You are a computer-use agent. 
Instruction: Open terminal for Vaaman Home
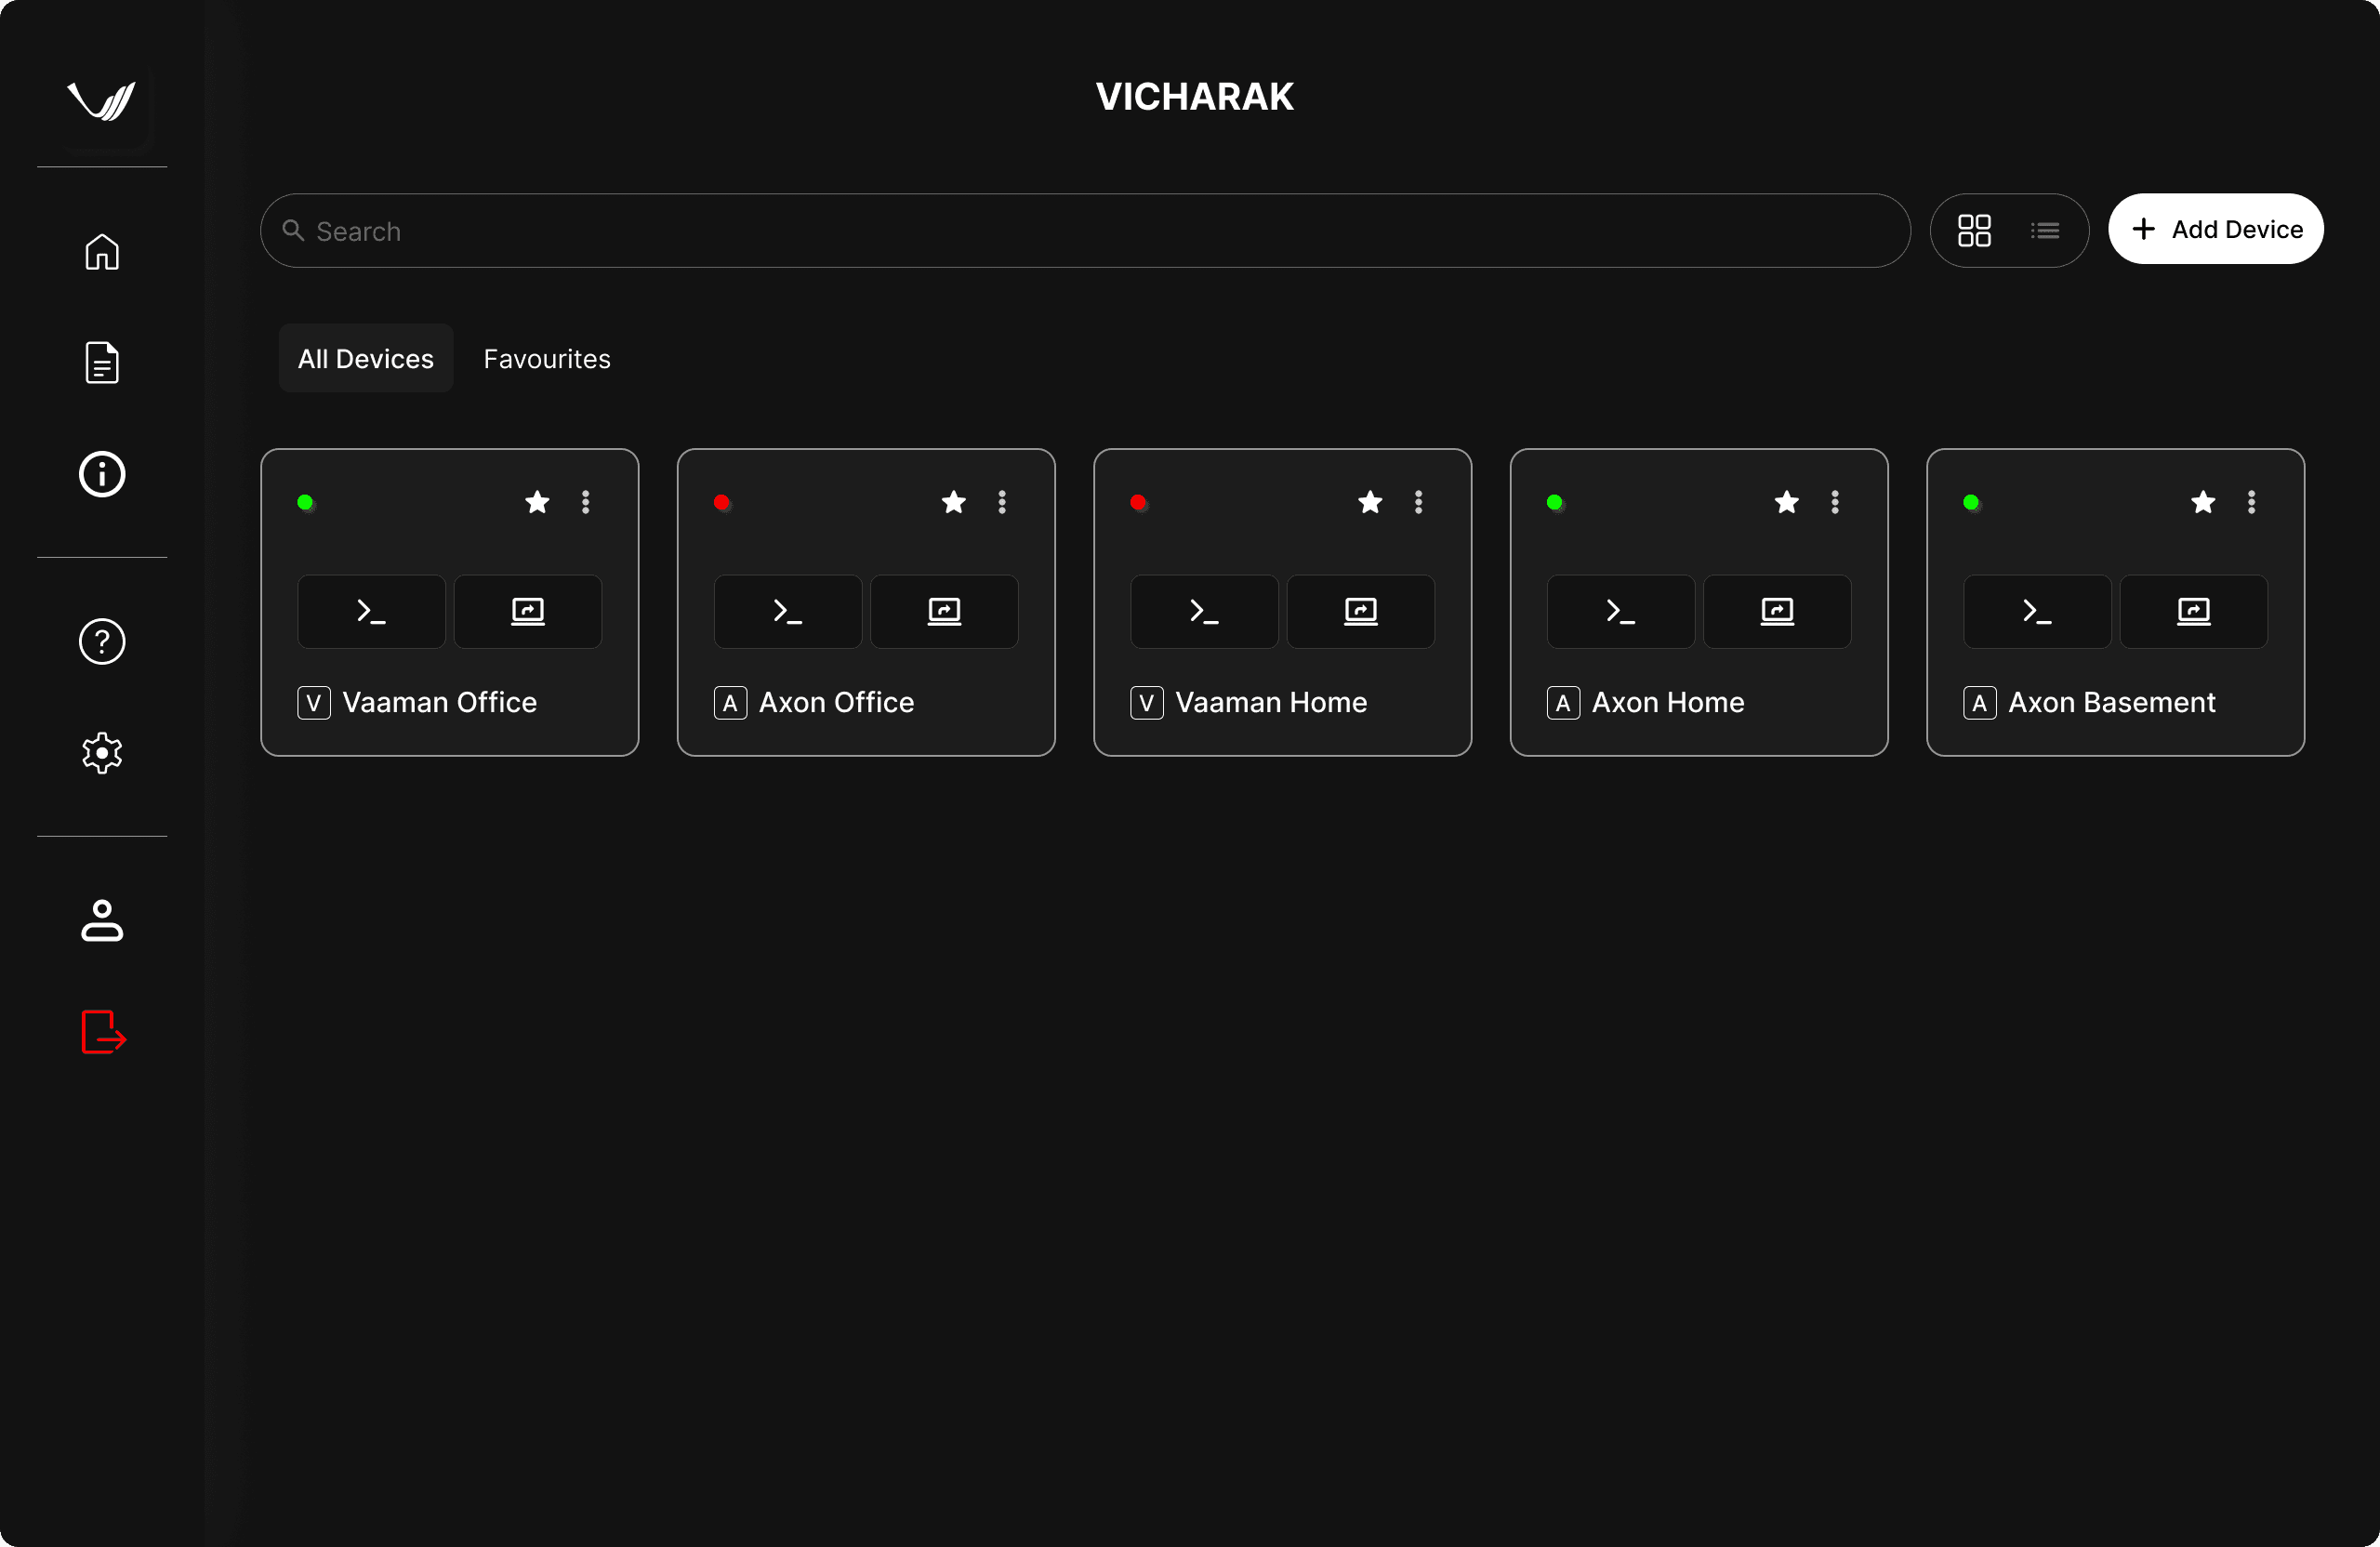(x=1204, y=611)
